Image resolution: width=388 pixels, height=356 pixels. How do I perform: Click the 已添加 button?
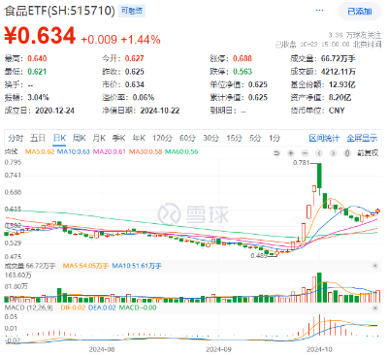pos(360,12)
